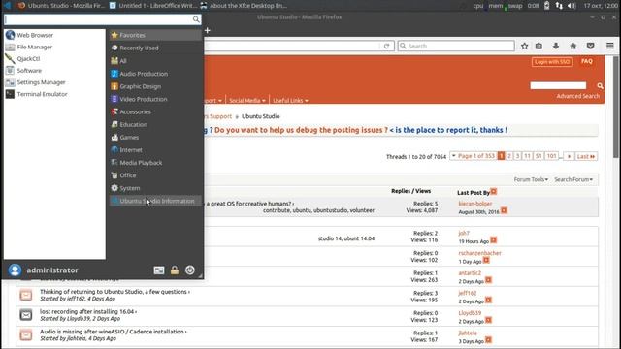Open Ubuntu Studio Information category
621x349 pixels.
[x=155, y=201]
